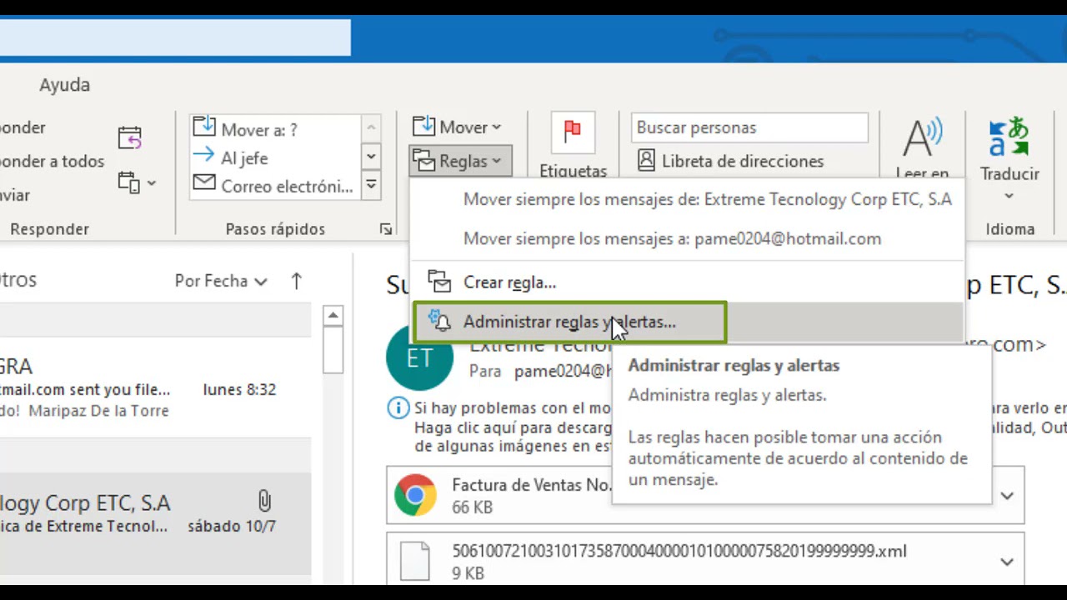Toggle sort order up arrow

(296, 281)
